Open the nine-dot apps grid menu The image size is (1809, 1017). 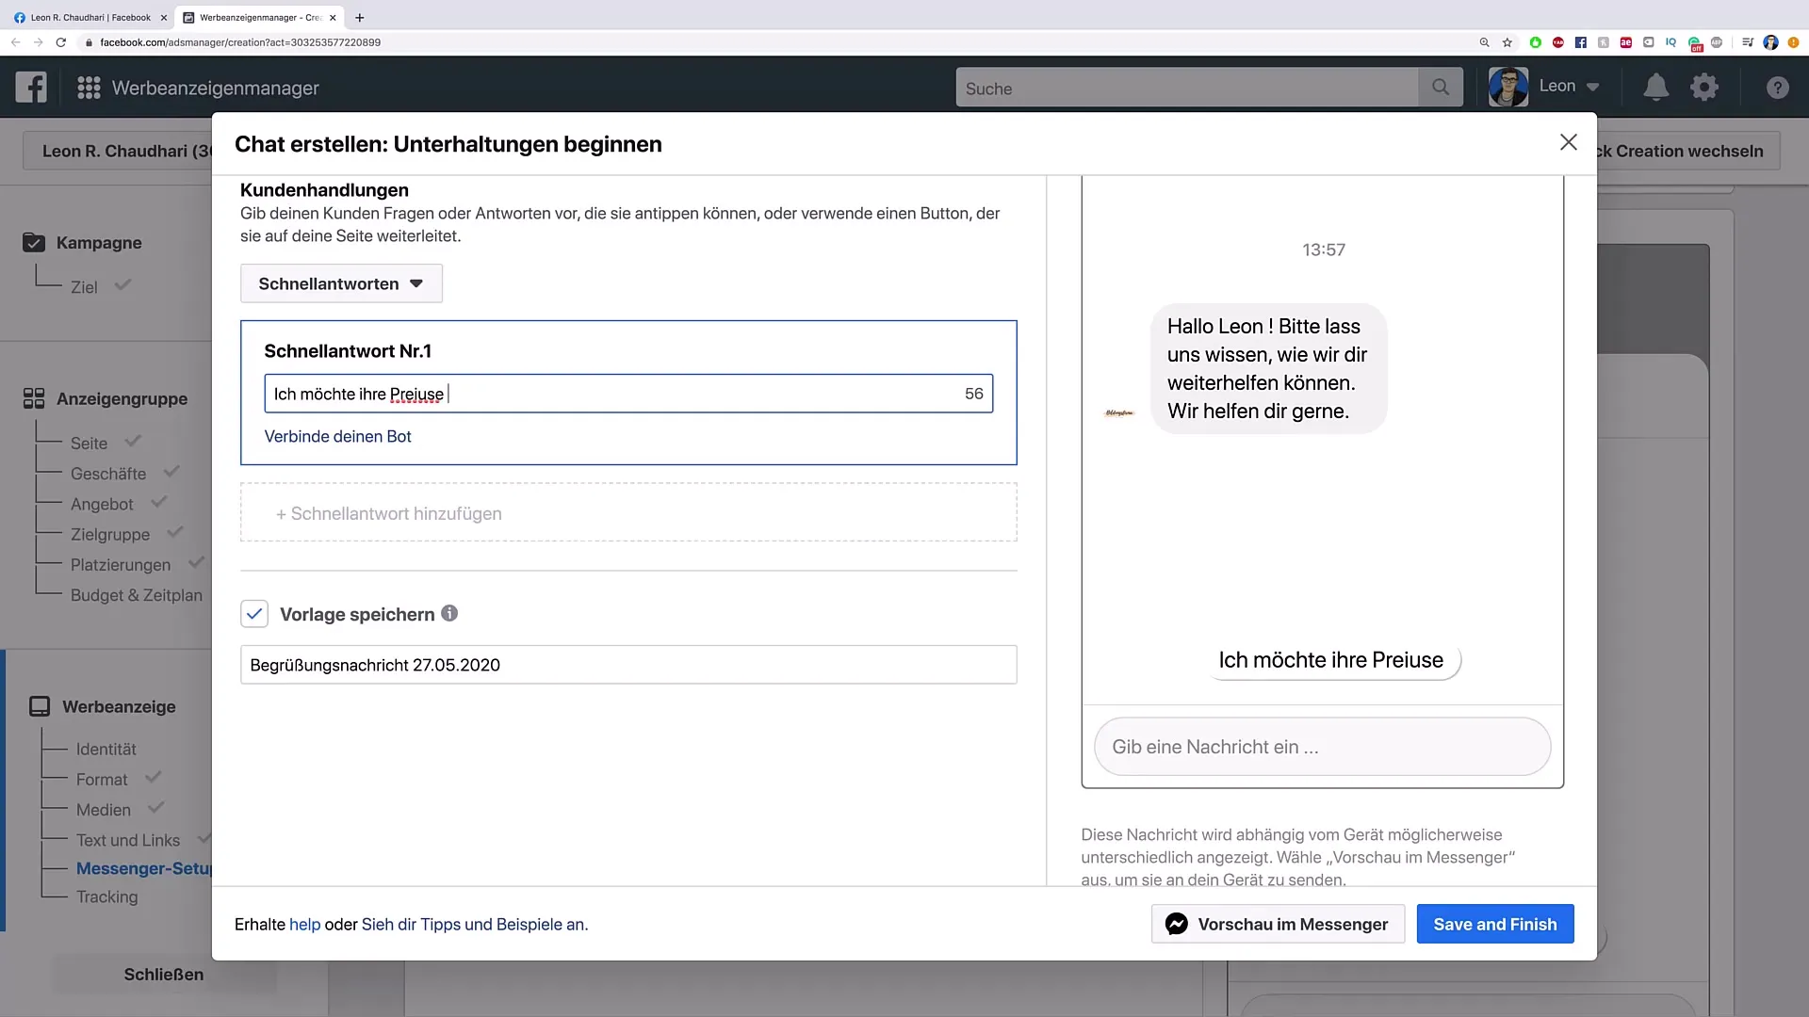point(89,88)
